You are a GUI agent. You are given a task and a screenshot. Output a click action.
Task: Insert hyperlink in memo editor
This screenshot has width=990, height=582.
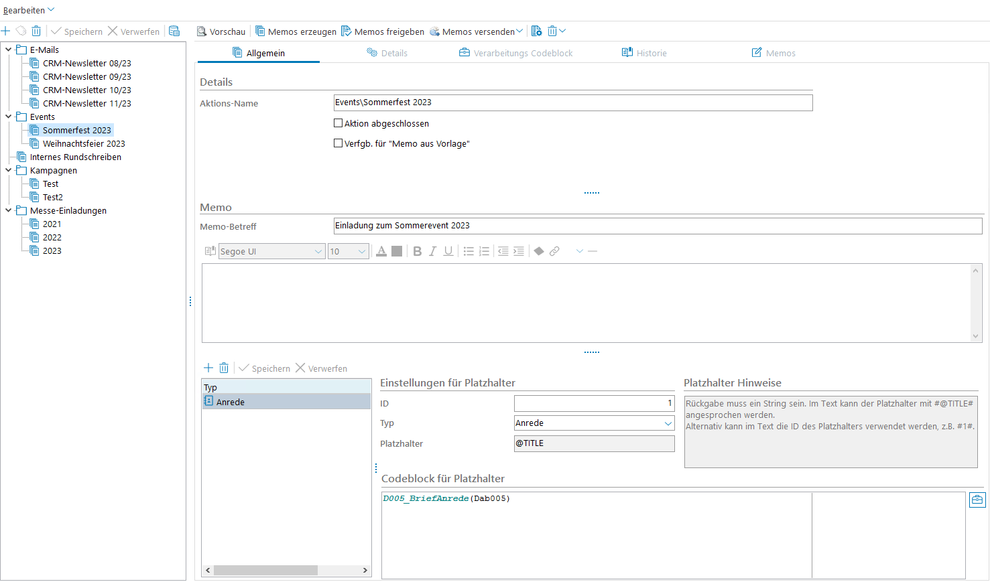coord(554,251)
